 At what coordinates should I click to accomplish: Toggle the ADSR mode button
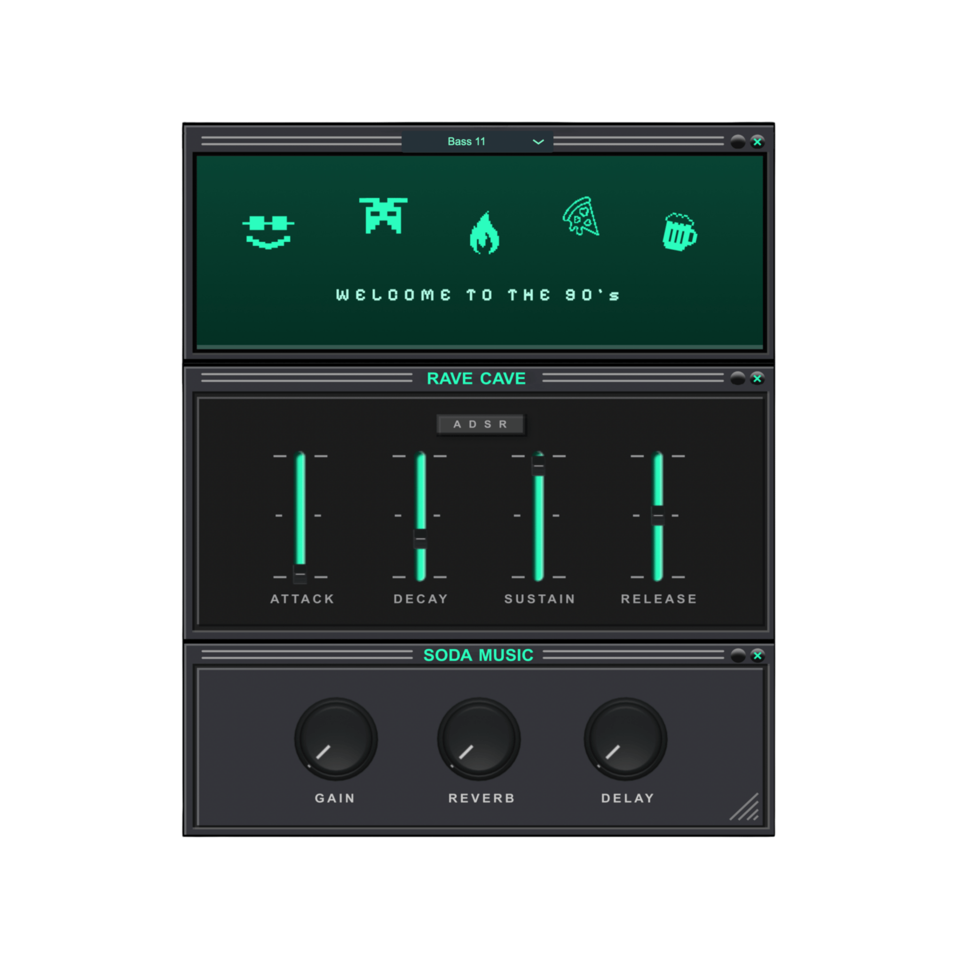click(x=481, y=424)
